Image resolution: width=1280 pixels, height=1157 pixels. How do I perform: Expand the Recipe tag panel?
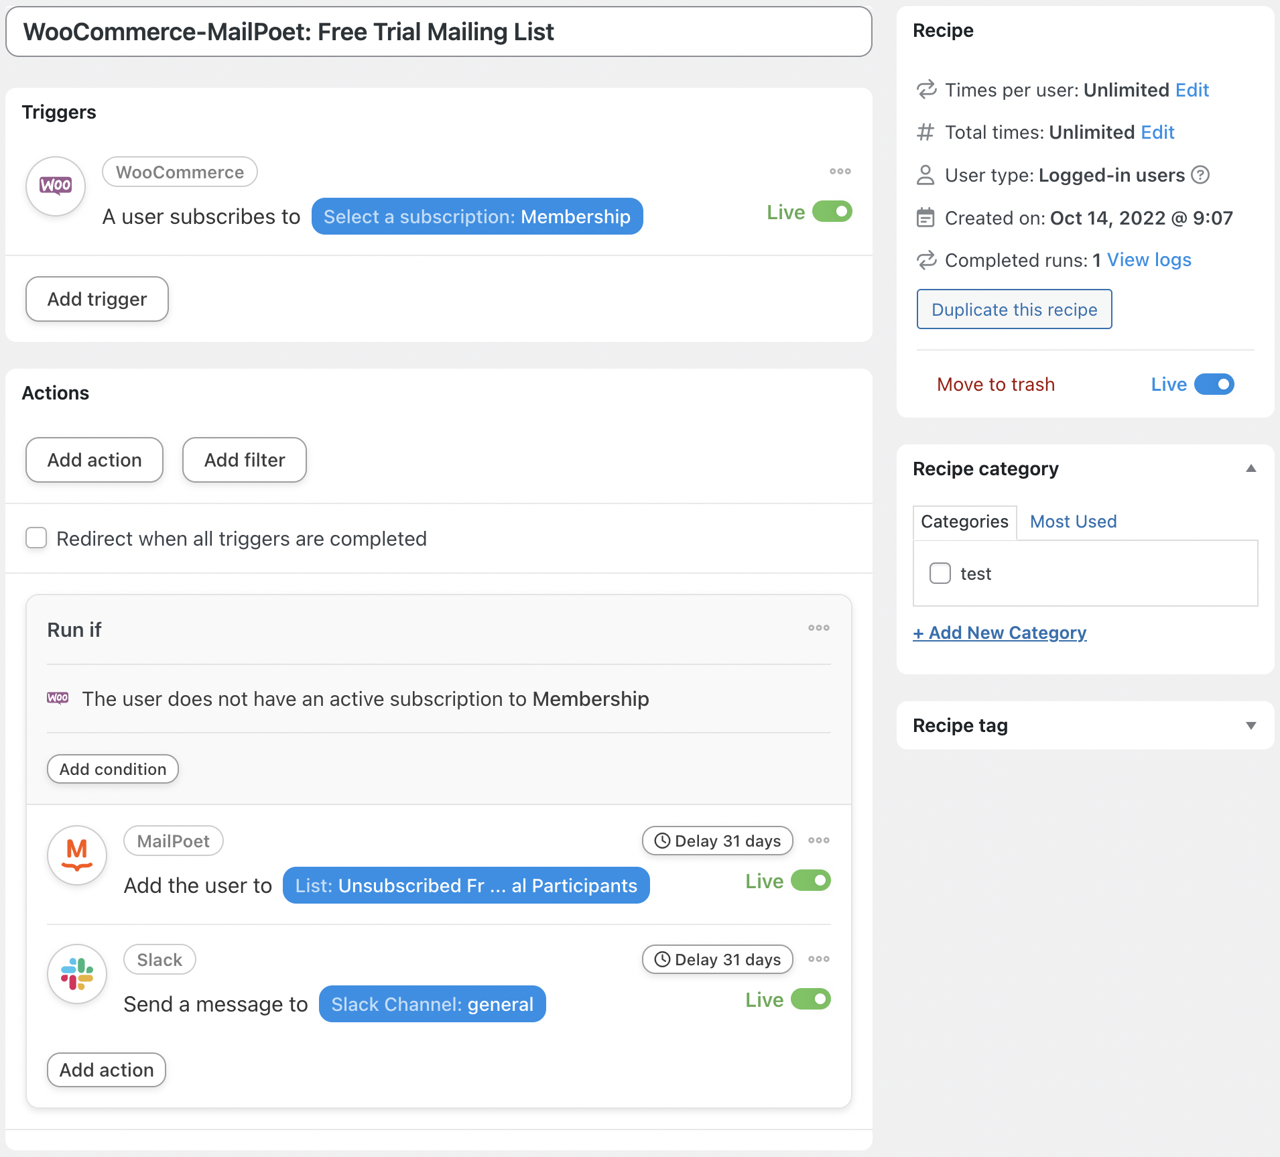click(x=1251, y=725)
